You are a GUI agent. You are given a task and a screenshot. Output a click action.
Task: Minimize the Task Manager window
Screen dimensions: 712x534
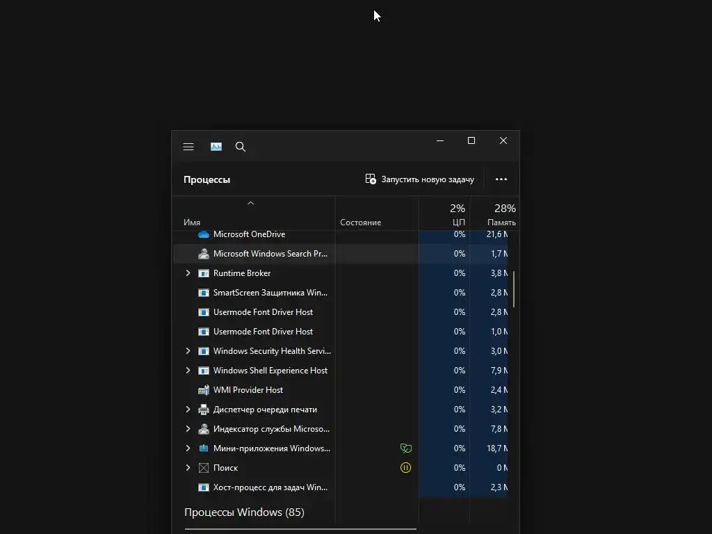pyautogui.click(x=440, y=140)
